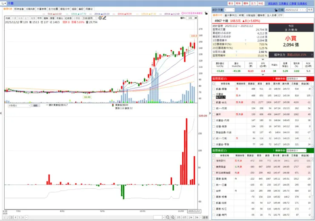This screenshot has width=315, height=221.
Task: Open the 日線(還原) period dropdown
Action: 89,18
